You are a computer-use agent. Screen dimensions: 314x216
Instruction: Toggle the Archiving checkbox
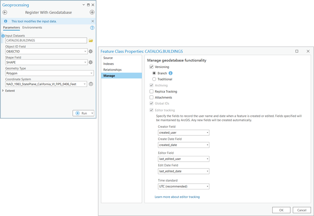[x=151, y=85]
